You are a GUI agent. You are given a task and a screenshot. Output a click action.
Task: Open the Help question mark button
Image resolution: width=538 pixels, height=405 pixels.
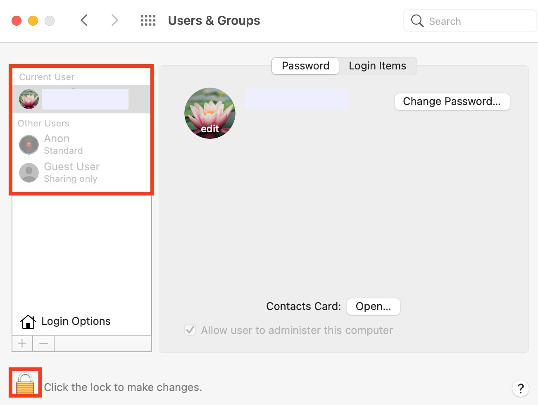point(520,388)
